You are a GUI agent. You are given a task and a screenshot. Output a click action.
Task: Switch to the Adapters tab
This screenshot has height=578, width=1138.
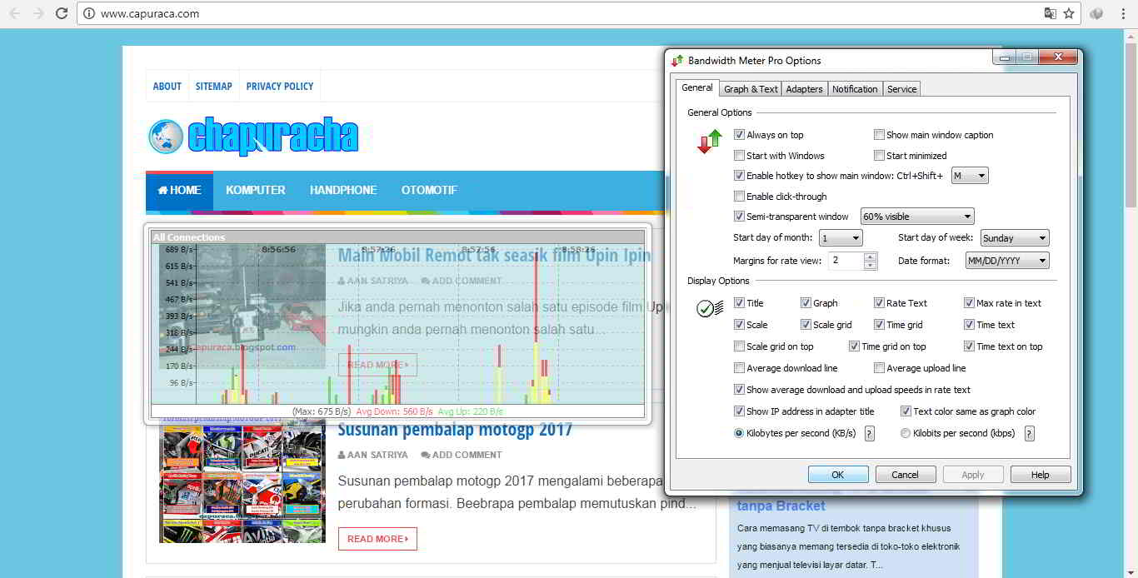pos(804,89)
